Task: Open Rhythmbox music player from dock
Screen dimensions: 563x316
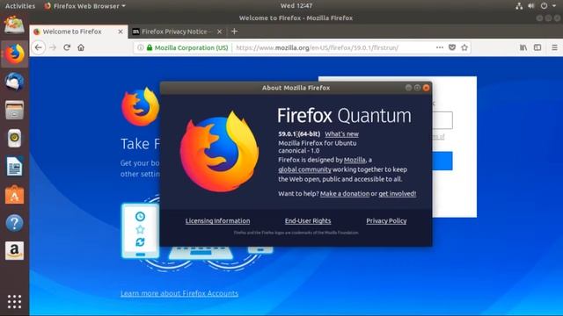Action: click(14, 139)
